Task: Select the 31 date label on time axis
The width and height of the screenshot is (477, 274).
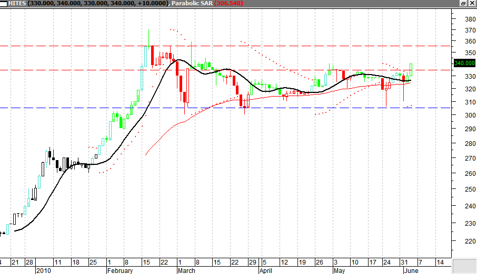Action: [404, 262]
